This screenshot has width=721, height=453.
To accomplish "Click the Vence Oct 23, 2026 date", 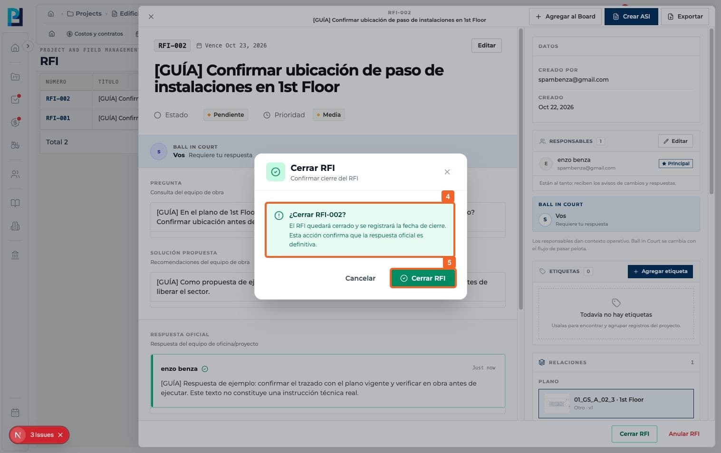I will (231, 46).
